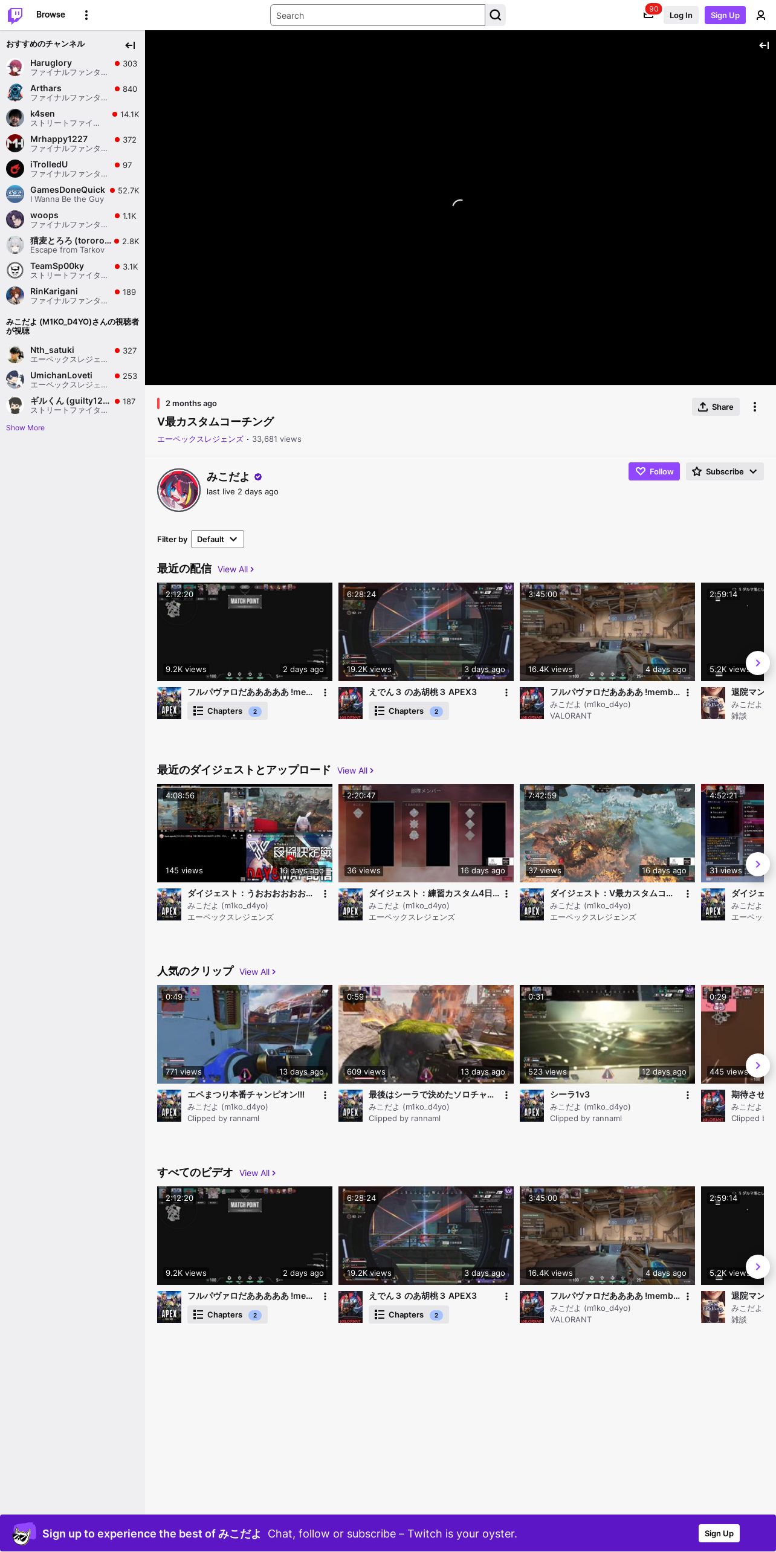Screen dimensions: 776x1552
Task: Open the シーラ1v3 clip title
Action: (570, 1094)
